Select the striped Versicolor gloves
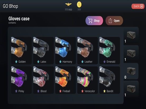Viewport: 146px width, 109px height. click(88, 80)
